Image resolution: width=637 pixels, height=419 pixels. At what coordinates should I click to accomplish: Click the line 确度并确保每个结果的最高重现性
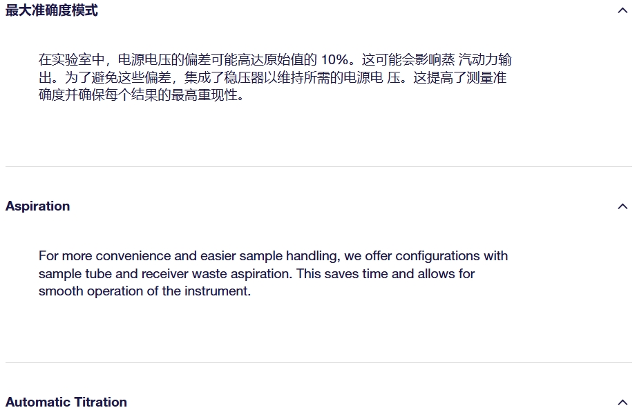pos(142,95)
